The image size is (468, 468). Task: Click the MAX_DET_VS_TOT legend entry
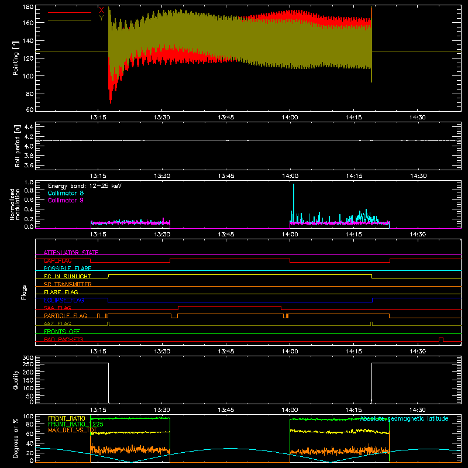(73, 430)
